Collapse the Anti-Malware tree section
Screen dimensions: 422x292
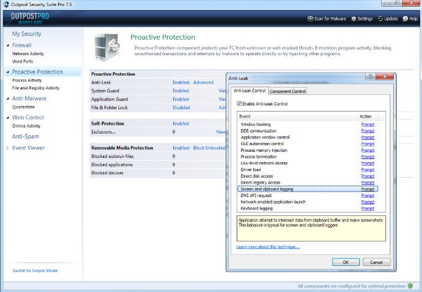tap(8, 99)
